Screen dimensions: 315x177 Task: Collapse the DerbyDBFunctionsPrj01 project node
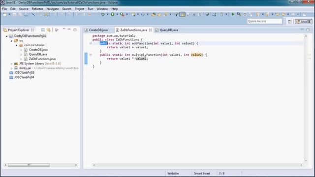[x=6, y=36]
